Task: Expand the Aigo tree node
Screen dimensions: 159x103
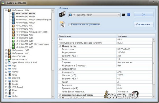Action: (6, 65)
